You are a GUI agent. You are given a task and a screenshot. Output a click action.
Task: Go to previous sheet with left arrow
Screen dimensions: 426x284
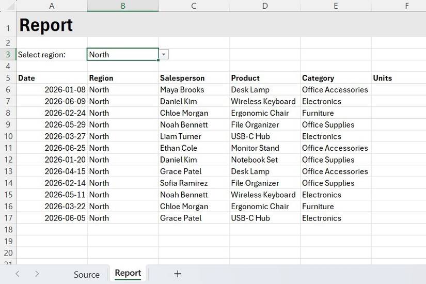[18, 274]
